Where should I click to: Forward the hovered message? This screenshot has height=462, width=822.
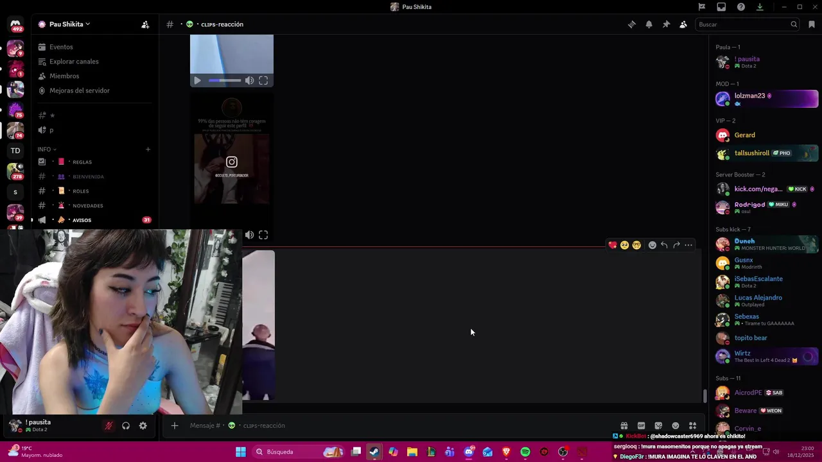[x=676, y=245]
